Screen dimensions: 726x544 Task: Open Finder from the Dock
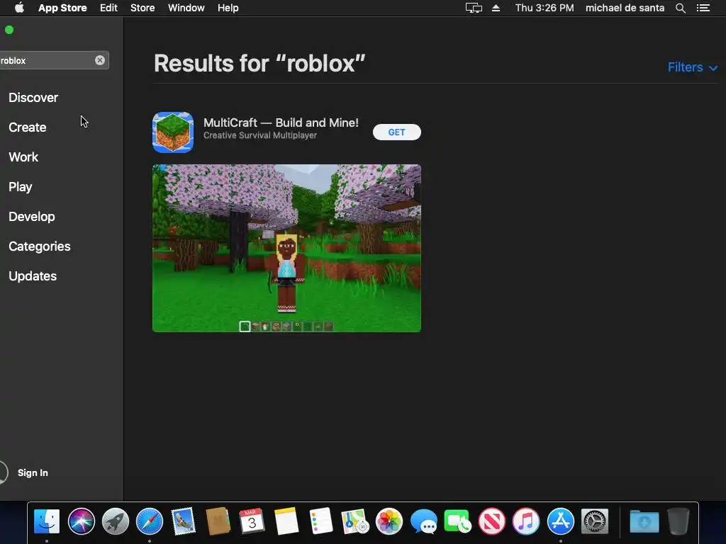(47, 521)
